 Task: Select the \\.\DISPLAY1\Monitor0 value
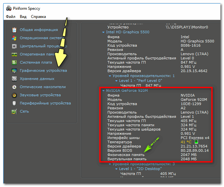pyautogui.click(x=187, y=27)
